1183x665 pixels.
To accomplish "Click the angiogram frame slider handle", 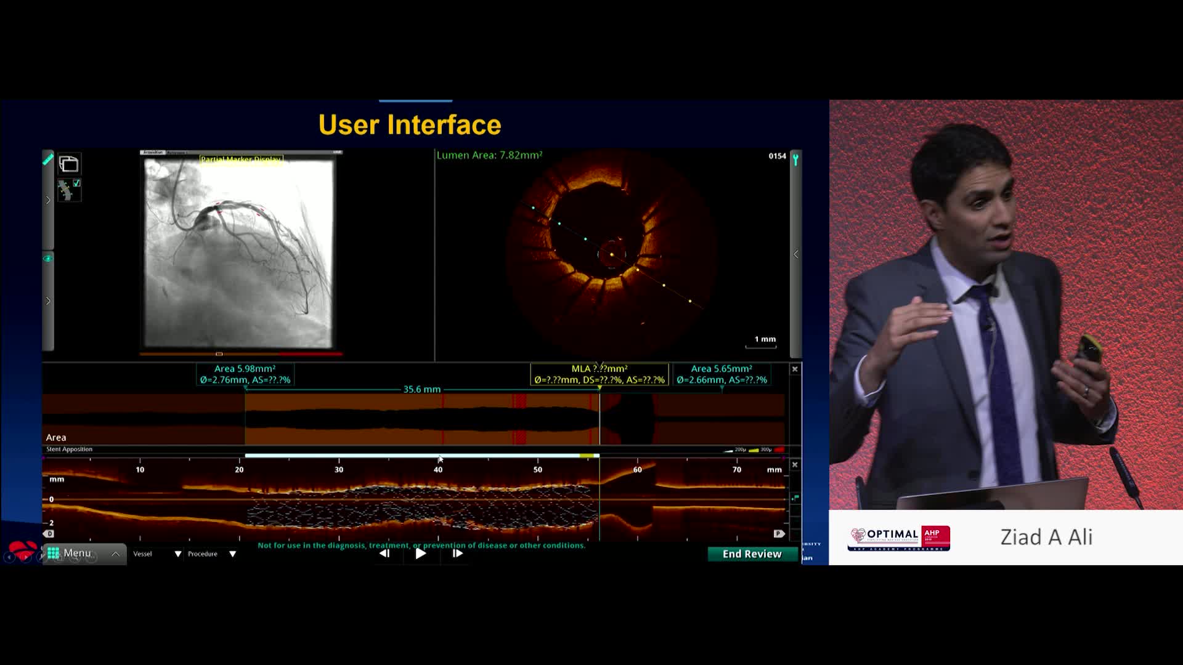I will pyautogui.click(x=219, y=354).
